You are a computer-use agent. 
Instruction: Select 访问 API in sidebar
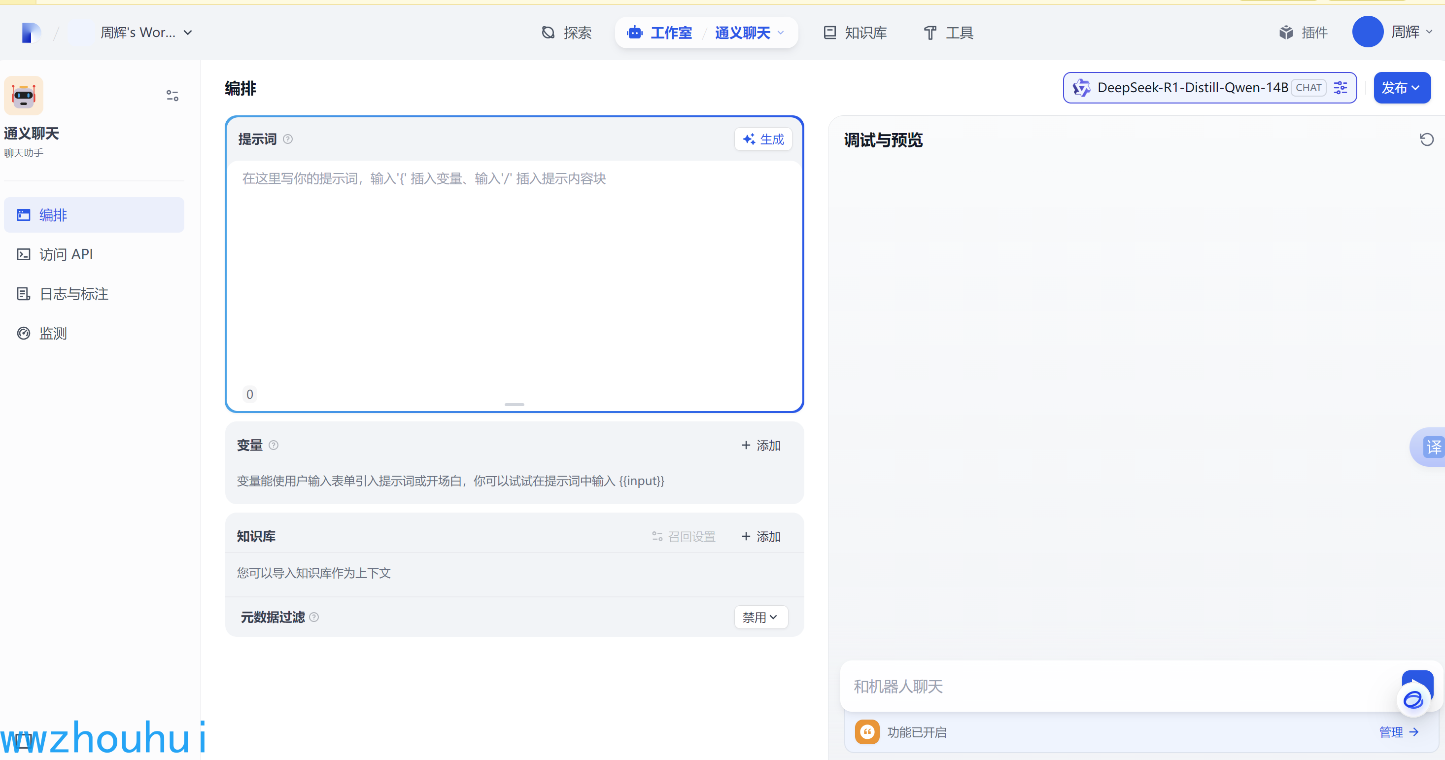[66, 255]
